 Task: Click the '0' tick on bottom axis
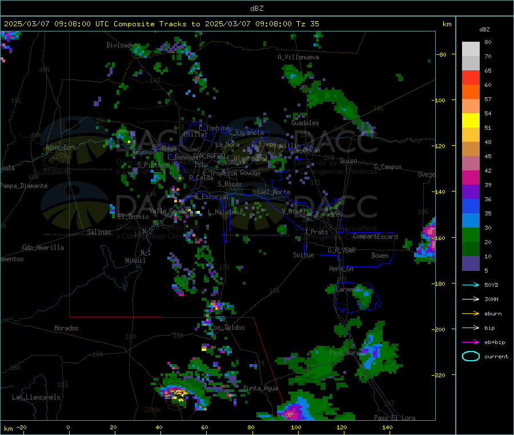point(68,428)
